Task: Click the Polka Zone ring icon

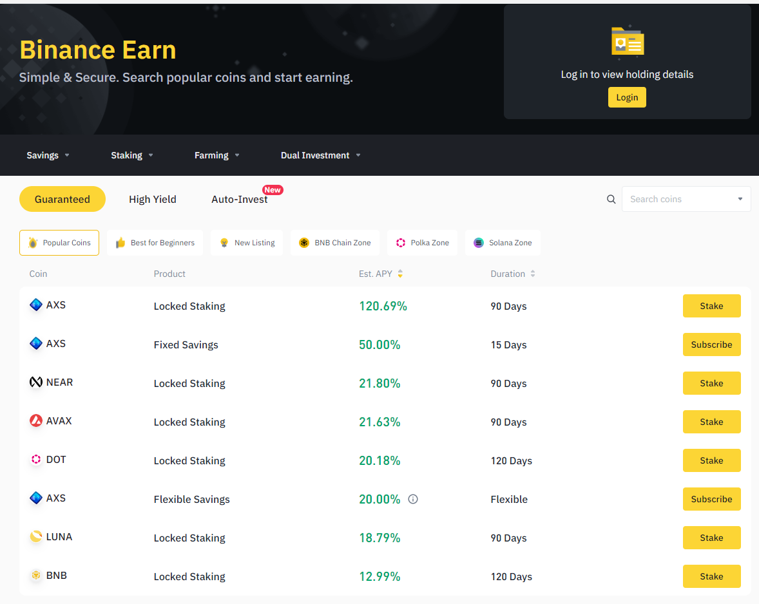Action: [x=401, y=243]
